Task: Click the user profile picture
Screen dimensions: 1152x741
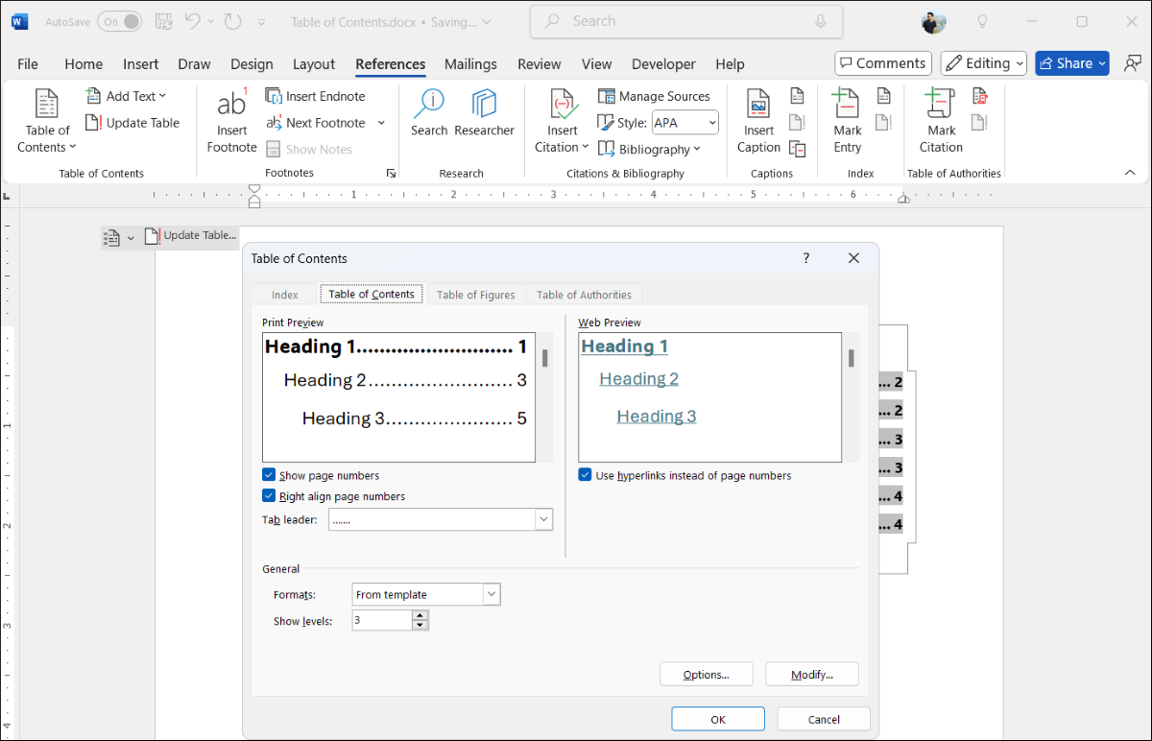Action: (933, 21)
